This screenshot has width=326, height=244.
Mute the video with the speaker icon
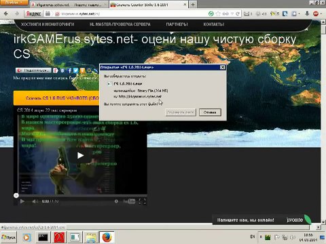coord(35,201)
